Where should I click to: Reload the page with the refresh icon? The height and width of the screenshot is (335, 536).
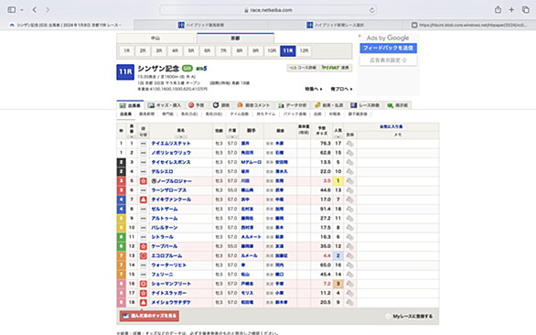(x=372, y=10)
